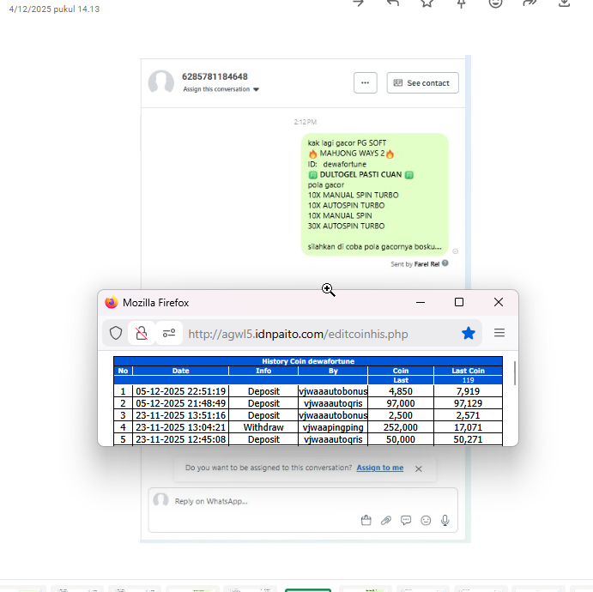Click the insecure connection padlock icon

tap(142, 334)
